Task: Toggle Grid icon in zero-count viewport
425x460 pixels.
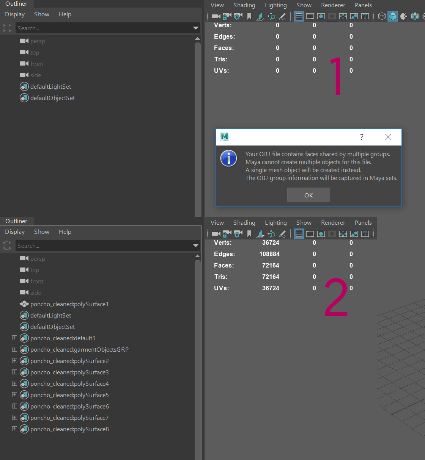Action: 299,16
